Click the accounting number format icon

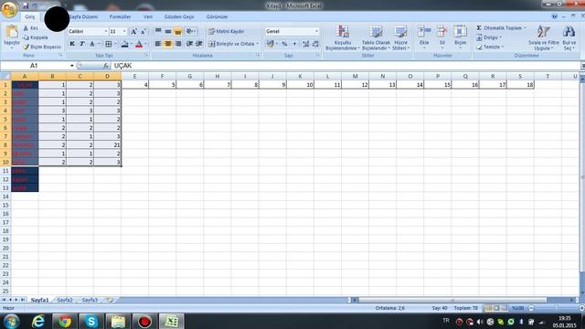click(271, 44)
